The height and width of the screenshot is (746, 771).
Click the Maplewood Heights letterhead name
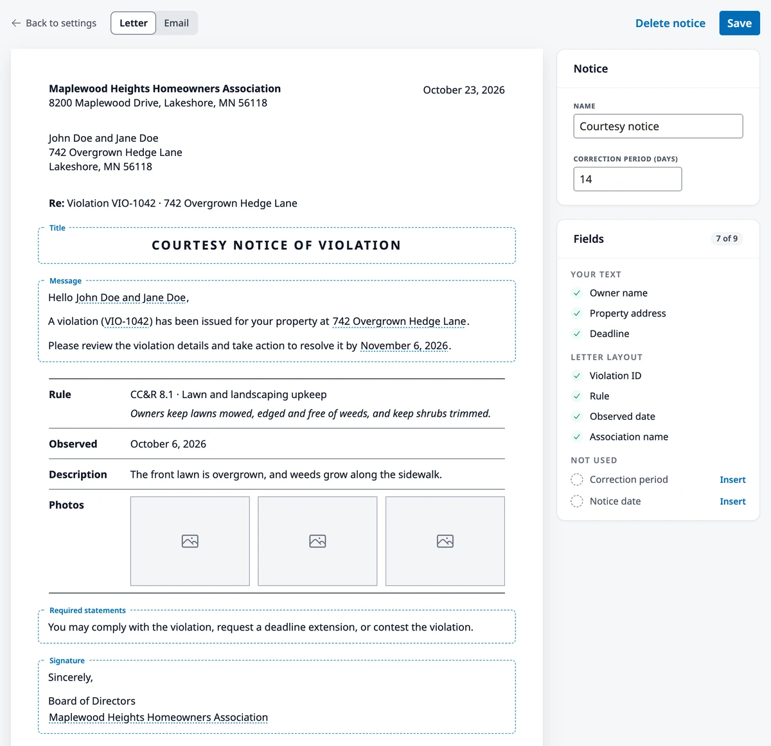(x=165, y=89)
